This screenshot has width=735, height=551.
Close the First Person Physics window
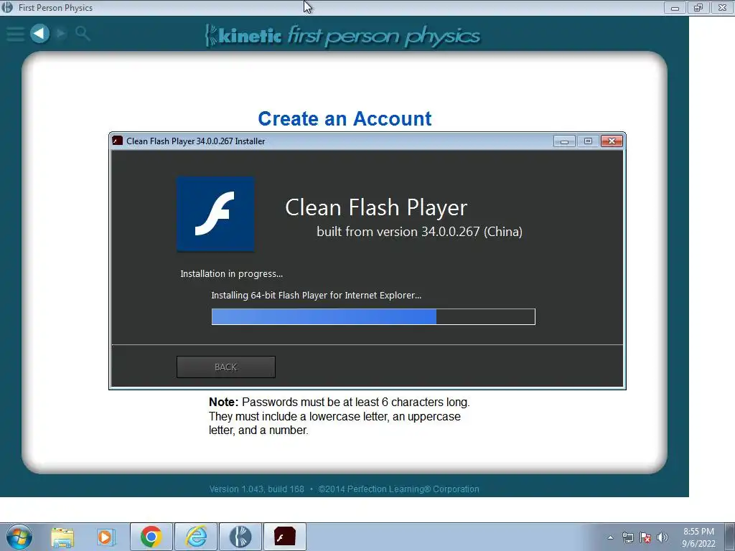pyautogui.click(x=722, y=8)
